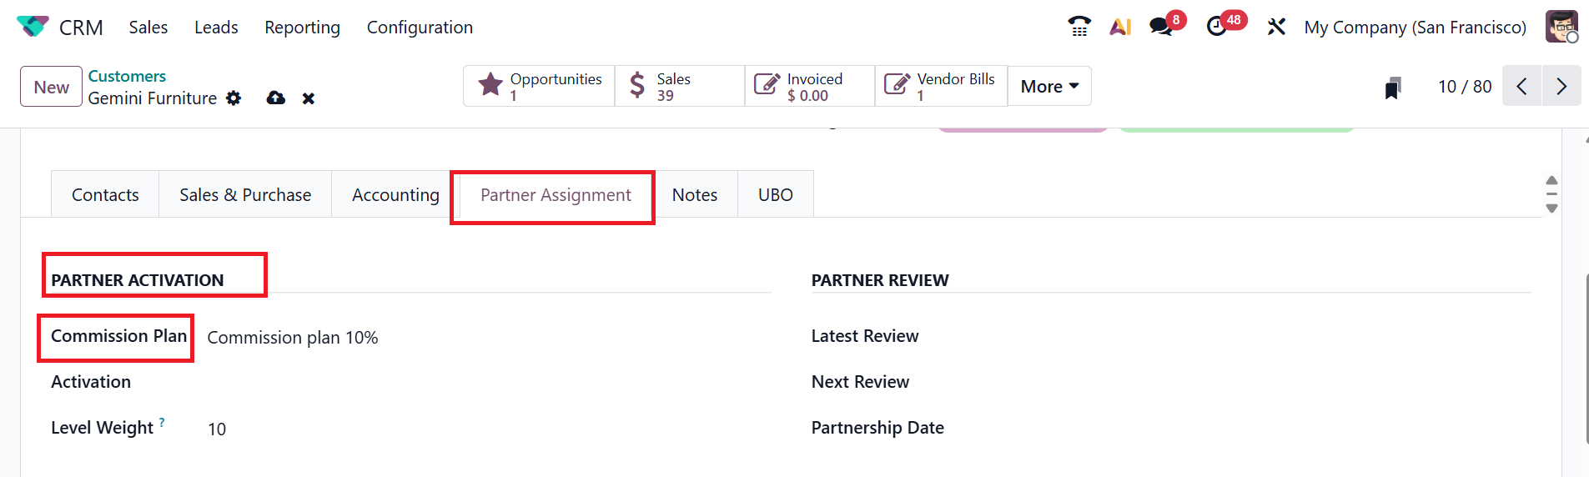Expand the More dropdown
The image size is (1589, 477).
[x=1049, y=86]
